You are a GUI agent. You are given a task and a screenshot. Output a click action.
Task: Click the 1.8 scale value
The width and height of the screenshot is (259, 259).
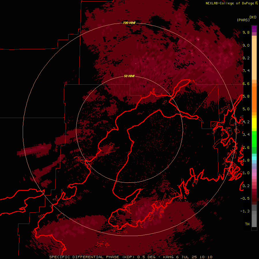[246, 160]
